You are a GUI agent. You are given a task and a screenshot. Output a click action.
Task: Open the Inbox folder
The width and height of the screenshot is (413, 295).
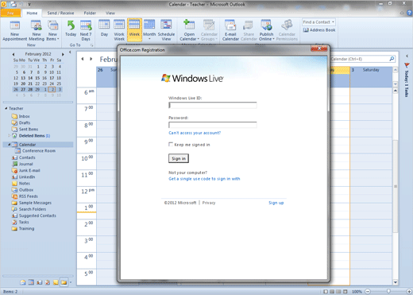(24, 116)
